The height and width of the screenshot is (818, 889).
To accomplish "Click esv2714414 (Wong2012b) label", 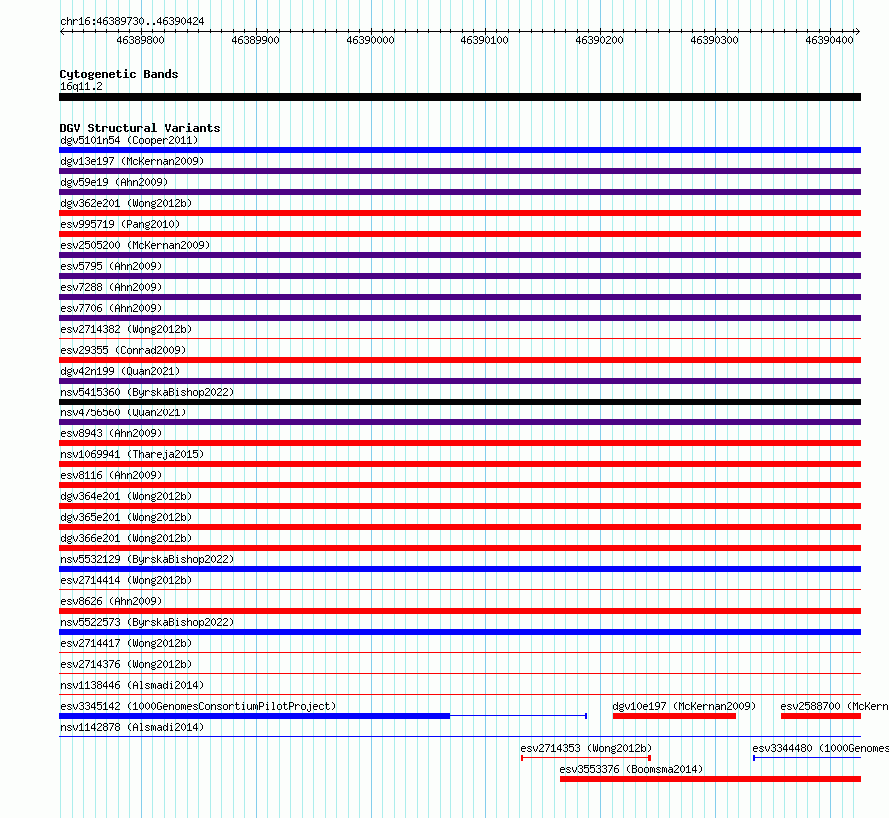I will tap(126, 580).
